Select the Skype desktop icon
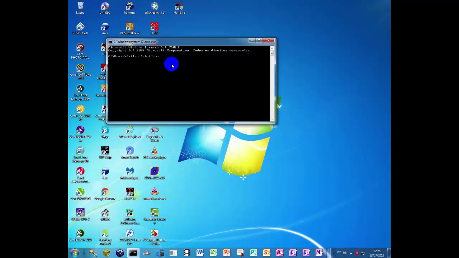459x258 pixels. 105,132
